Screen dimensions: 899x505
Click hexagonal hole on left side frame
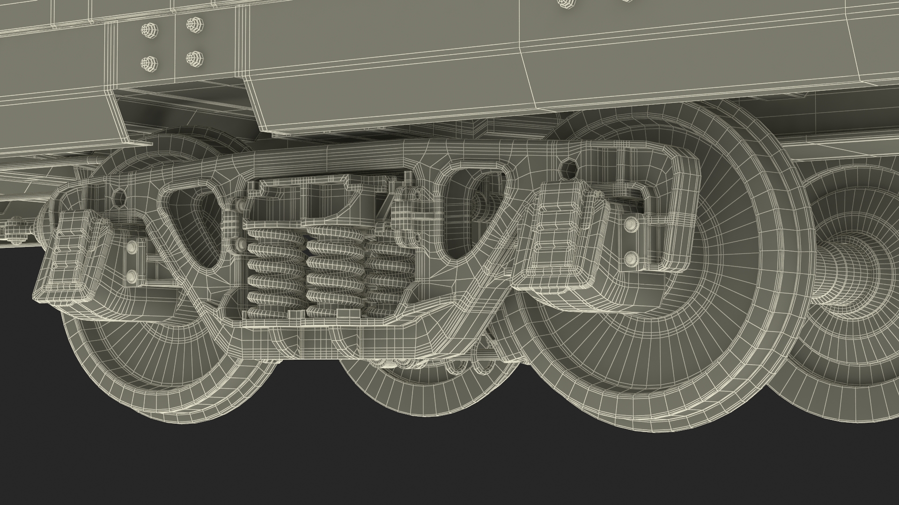tap(118, 198)
